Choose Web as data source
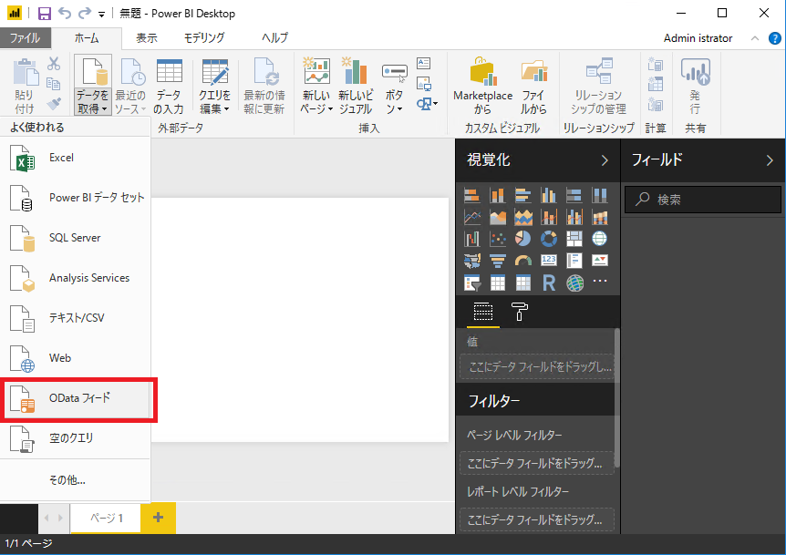786x555 pixels. [x=75, y=358]
